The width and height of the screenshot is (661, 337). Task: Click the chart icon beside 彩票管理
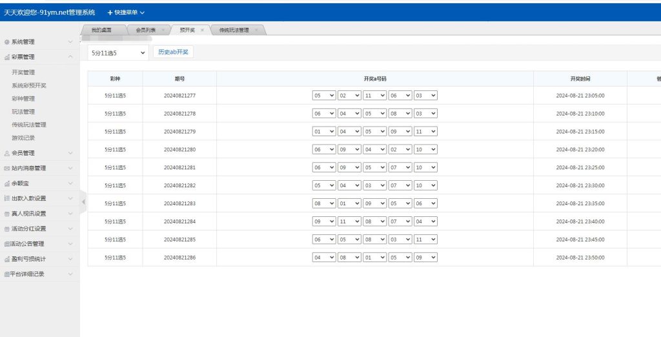coord(6,57)
